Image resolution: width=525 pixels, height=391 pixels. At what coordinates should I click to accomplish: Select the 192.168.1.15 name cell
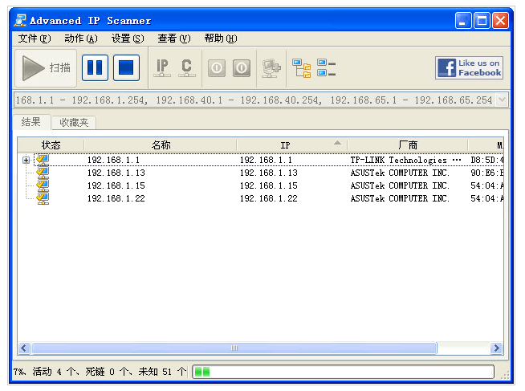click(x=116, y=185)
